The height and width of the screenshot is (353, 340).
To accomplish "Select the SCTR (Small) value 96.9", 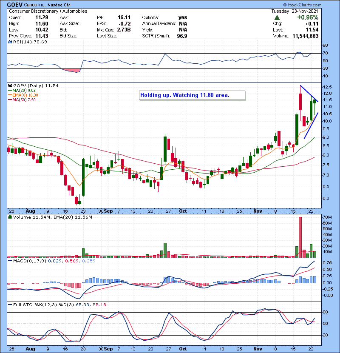I will tap(182, 36).
